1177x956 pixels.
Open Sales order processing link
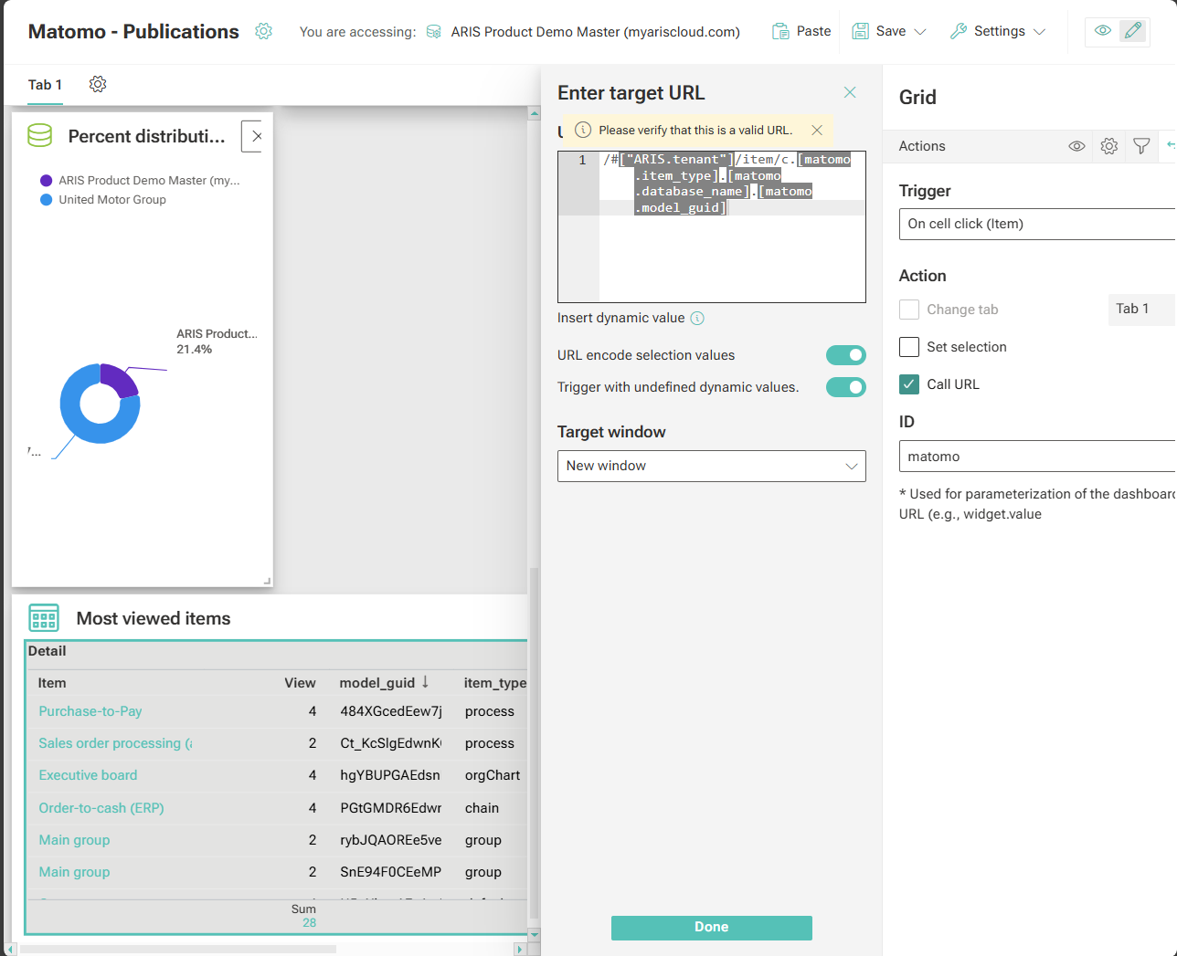click(115, 743)
